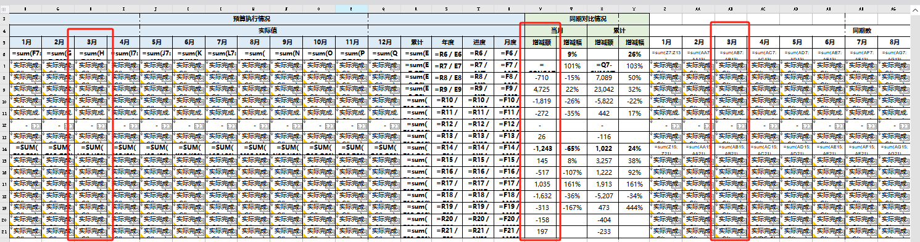Select the formula cell starting =sum(J7:
The image size is (920, 242).
[x=156, y=54]
